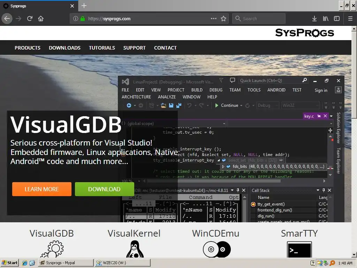Open the PRODUCTS menu

(28, 48)
